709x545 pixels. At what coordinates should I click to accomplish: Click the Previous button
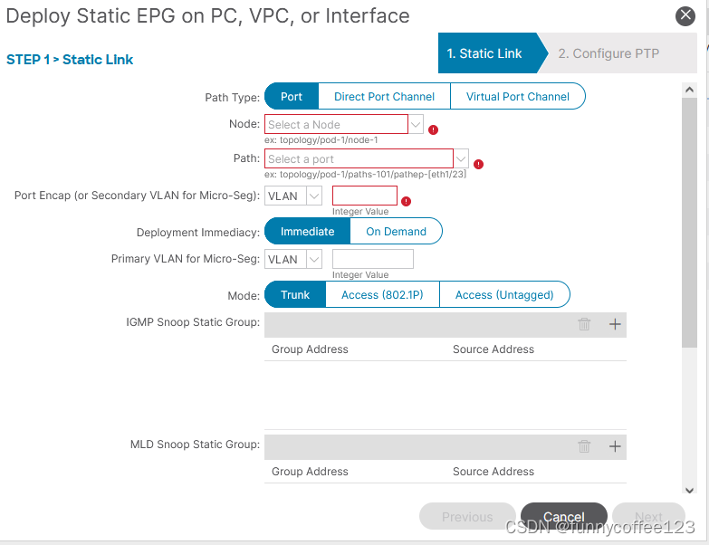pyautogui.click(x=467, y=516)
